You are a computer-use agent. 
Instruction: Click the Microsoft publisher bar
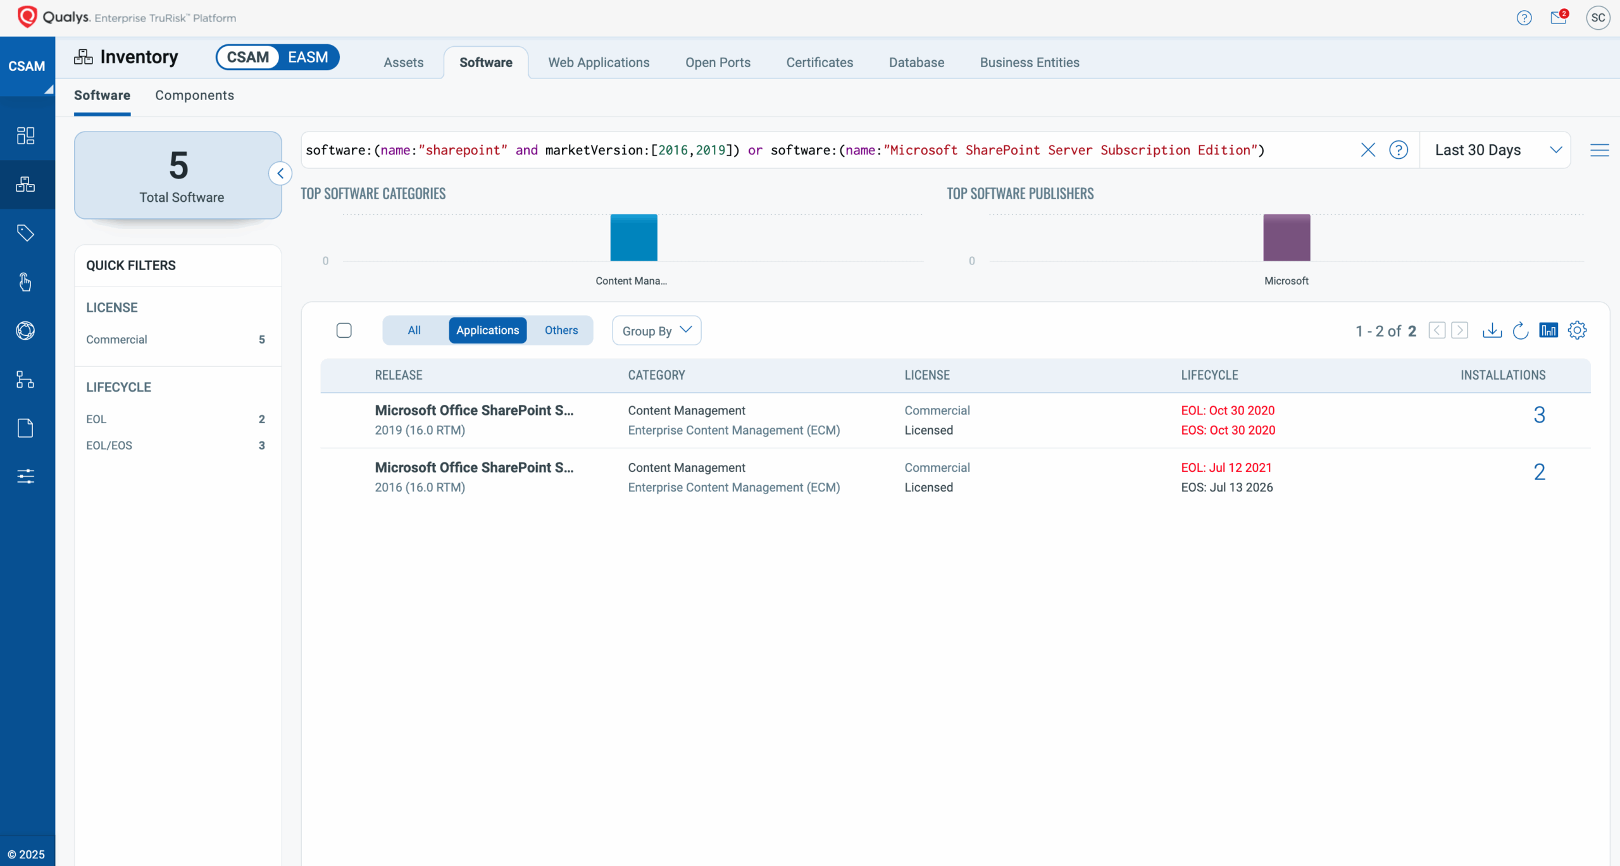[1287, 237]
